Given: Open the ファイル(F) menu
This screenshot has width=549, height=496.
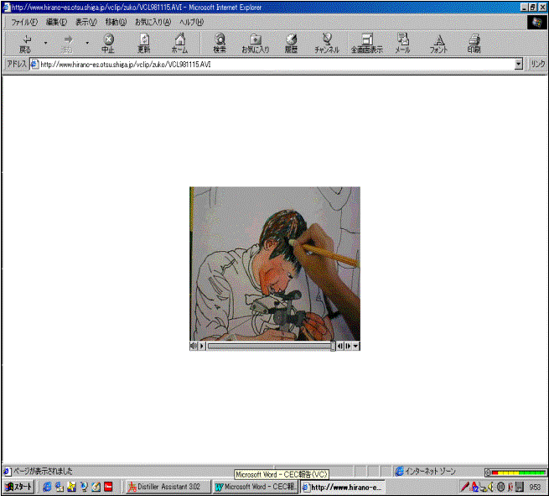Looking at the screenshot, I should pyautogui.click(x=24, y=22).
